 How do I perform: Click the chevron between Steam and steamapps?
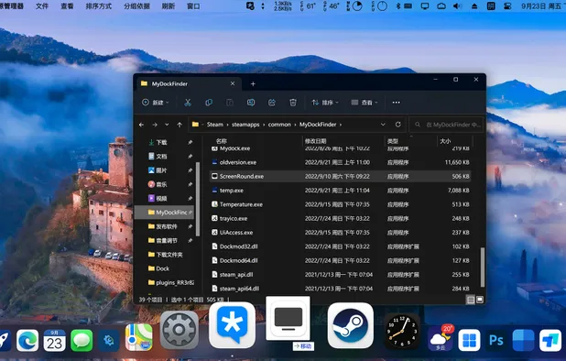pos(227,125)
